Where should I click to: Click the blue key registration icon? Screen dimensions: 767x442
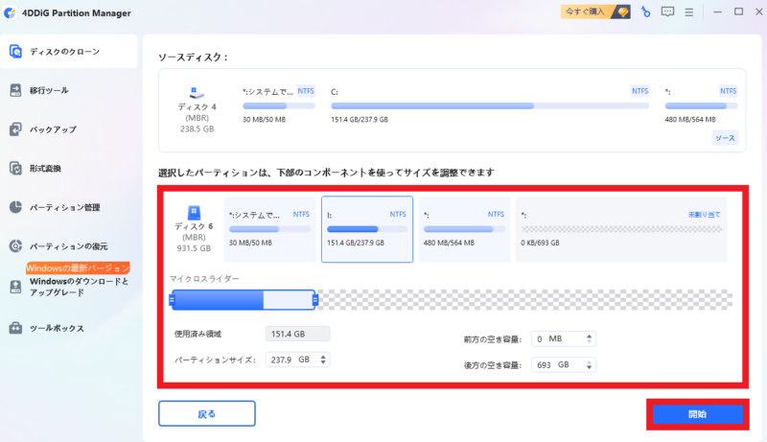click(x=646, y=12)
